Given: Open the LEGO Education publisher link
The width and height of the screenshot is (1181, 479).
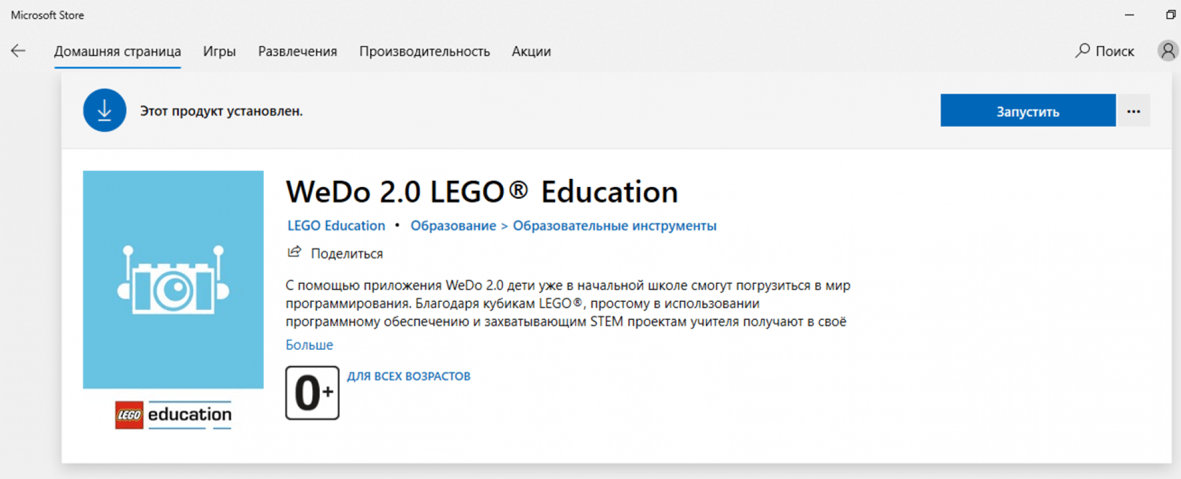Looking at the screenshot, I should (x=336, y=226).
